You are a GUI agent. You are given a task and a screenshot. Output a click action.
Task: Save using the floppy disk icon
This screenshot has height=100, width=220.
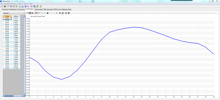(x=5, y=6)
